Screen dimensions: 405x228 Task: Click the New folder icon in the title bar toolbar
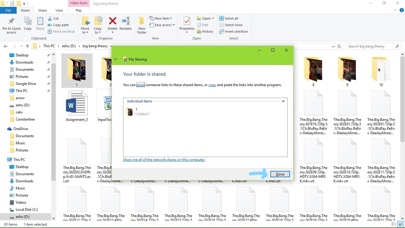pos(18,4)
